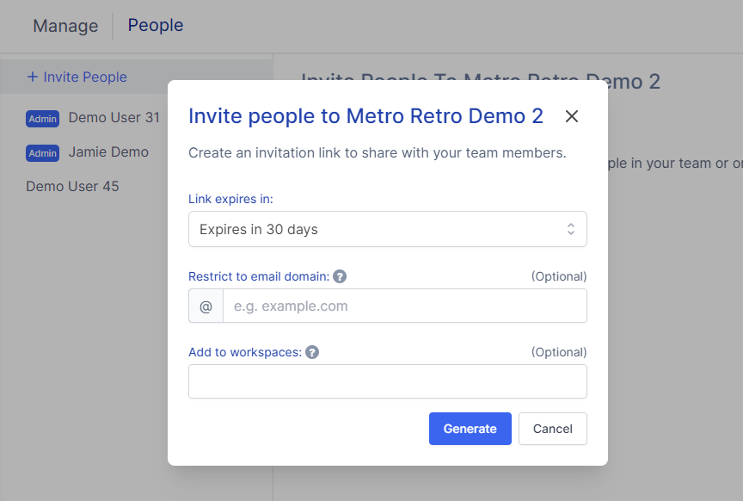Click the Link expires in label
743x501 pixels.
pyautogui.click(x=230, y=199)
